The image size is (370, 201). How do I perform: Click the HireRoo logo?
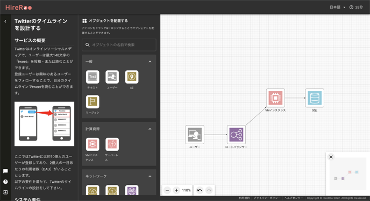(x=18, y=8)
